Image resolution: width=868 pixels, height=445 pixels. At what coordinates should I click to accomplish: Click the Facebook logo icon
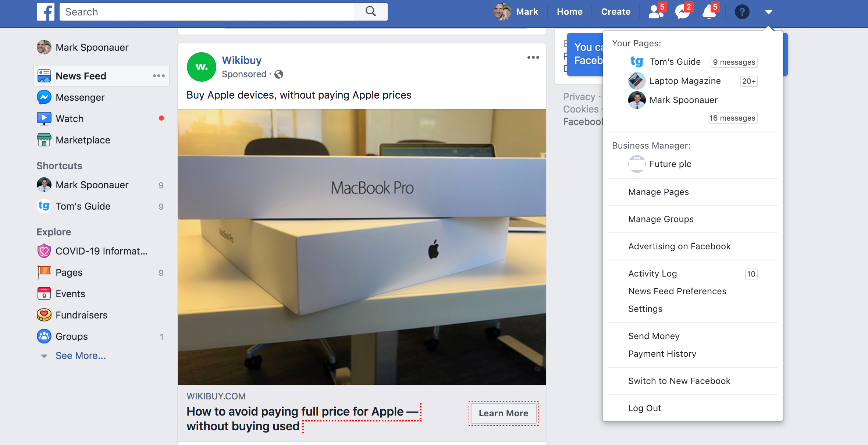[46, 12]
